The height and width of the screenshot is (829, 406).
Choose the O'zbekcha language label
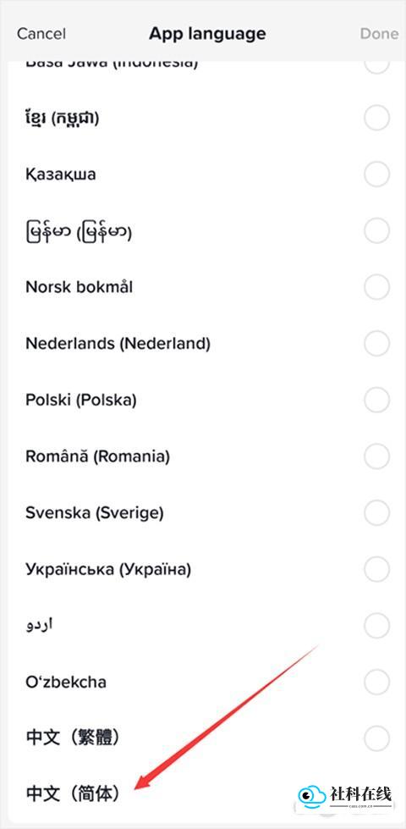click(66, 682)
